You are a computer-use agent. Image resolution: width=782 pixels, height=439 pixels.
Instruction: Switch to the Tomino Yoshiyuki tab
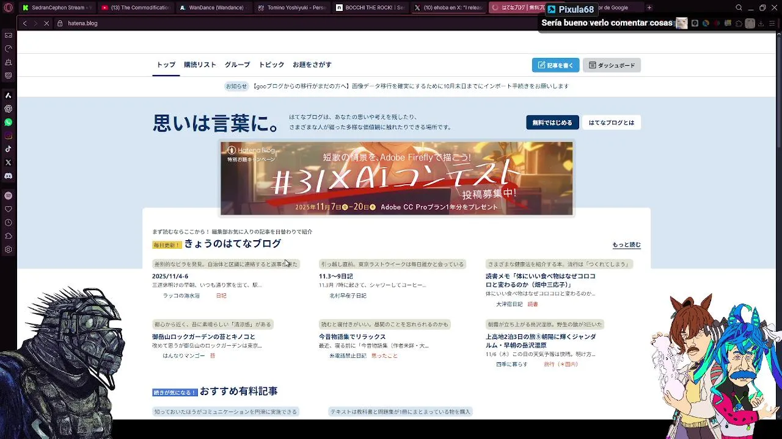292,8
